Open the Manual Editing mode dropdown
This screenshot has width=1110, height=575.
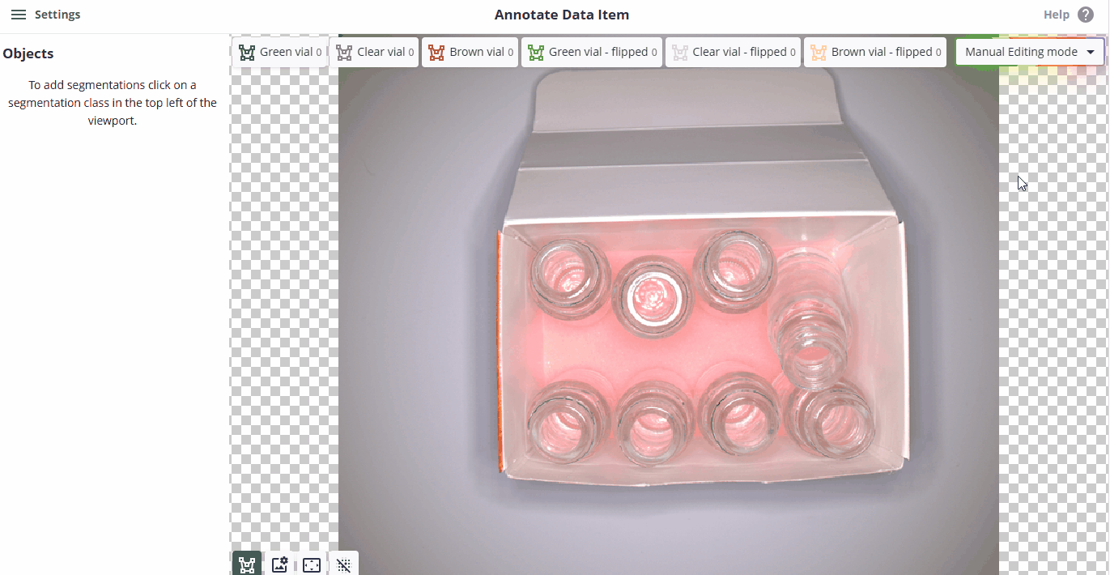1030,52
